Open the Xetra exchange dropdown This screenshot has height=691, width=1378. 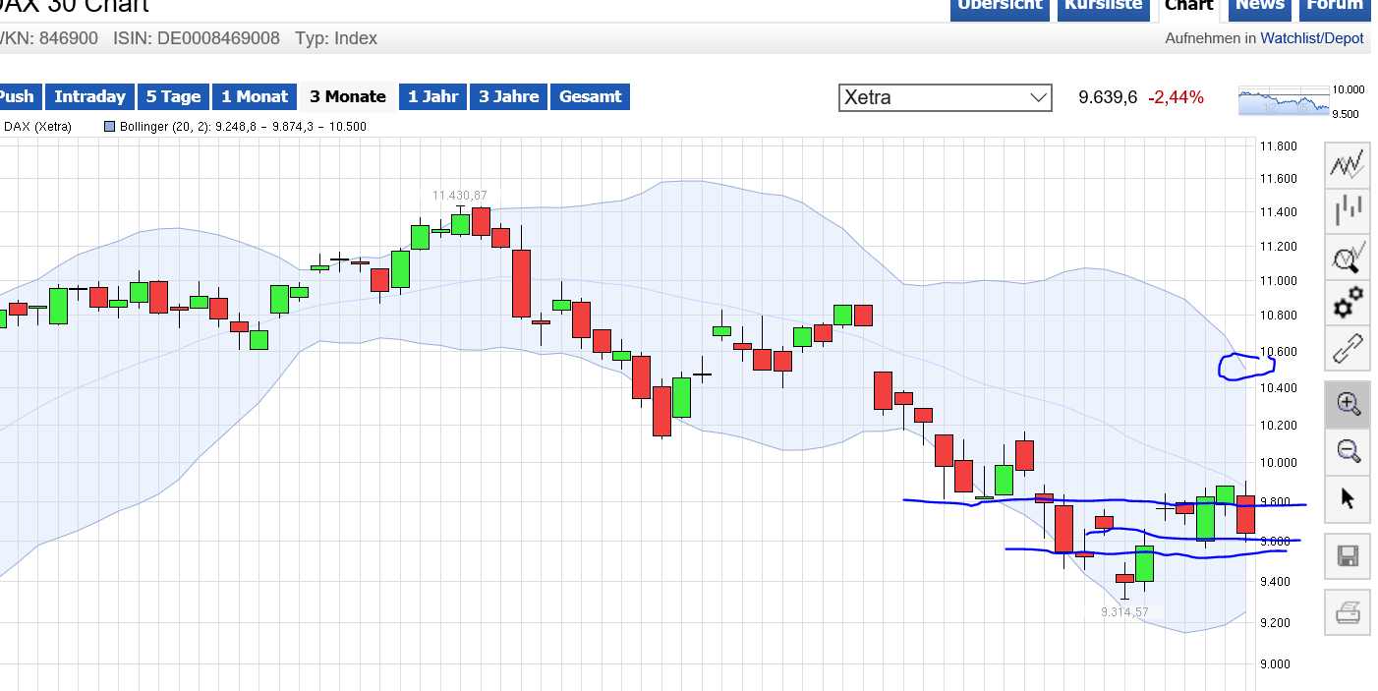click(945, 97)
